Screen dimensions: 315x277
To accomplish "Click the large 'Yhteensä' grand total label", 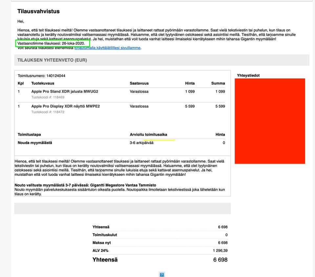I will click(105, 260).
